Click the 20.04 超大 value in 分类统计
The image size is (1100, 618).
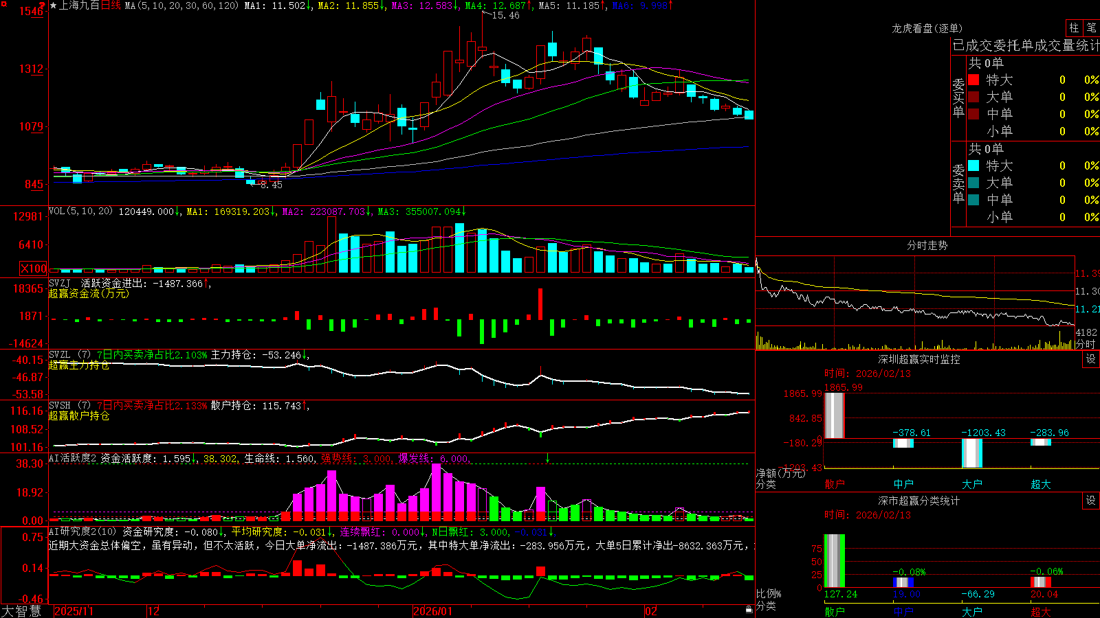(1044, 594)
